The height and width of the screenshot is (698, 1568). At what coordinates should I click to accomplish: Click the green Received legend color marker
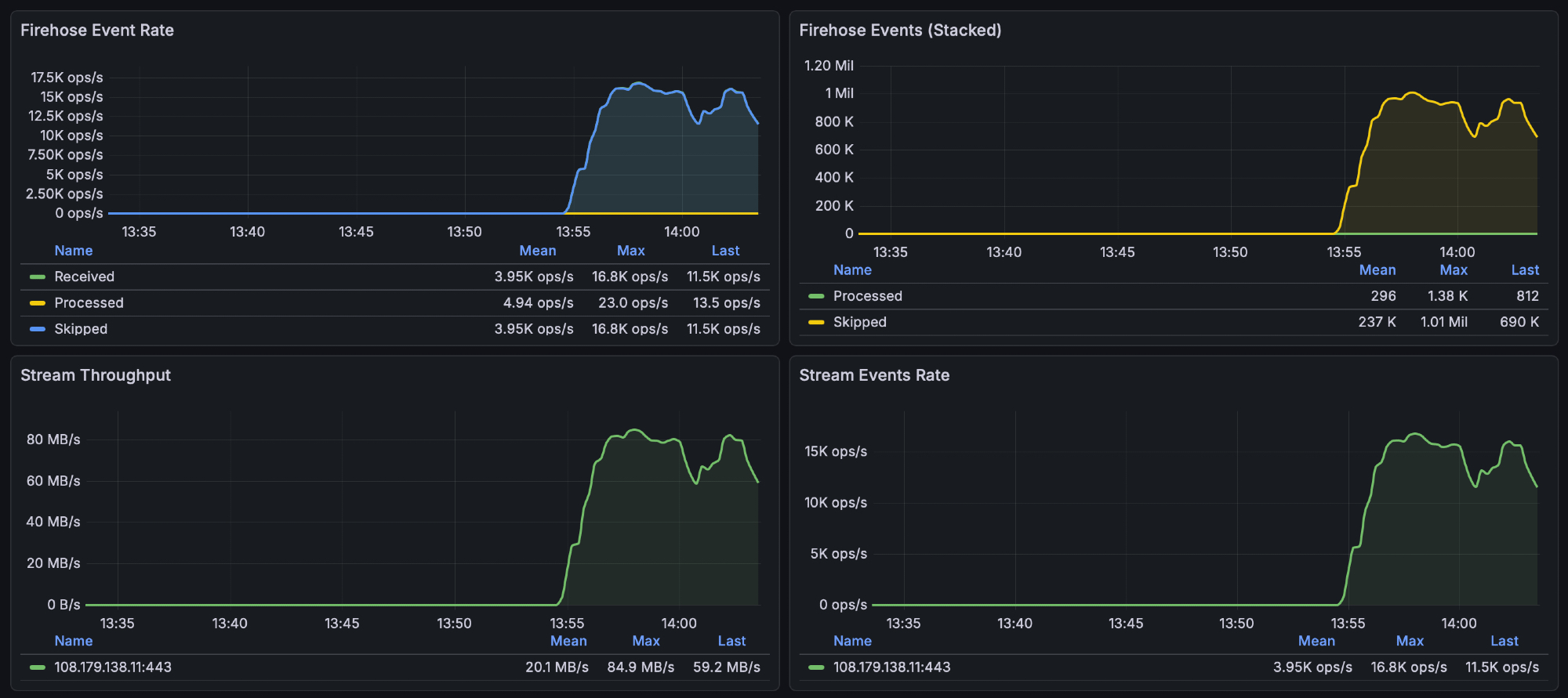37,277
